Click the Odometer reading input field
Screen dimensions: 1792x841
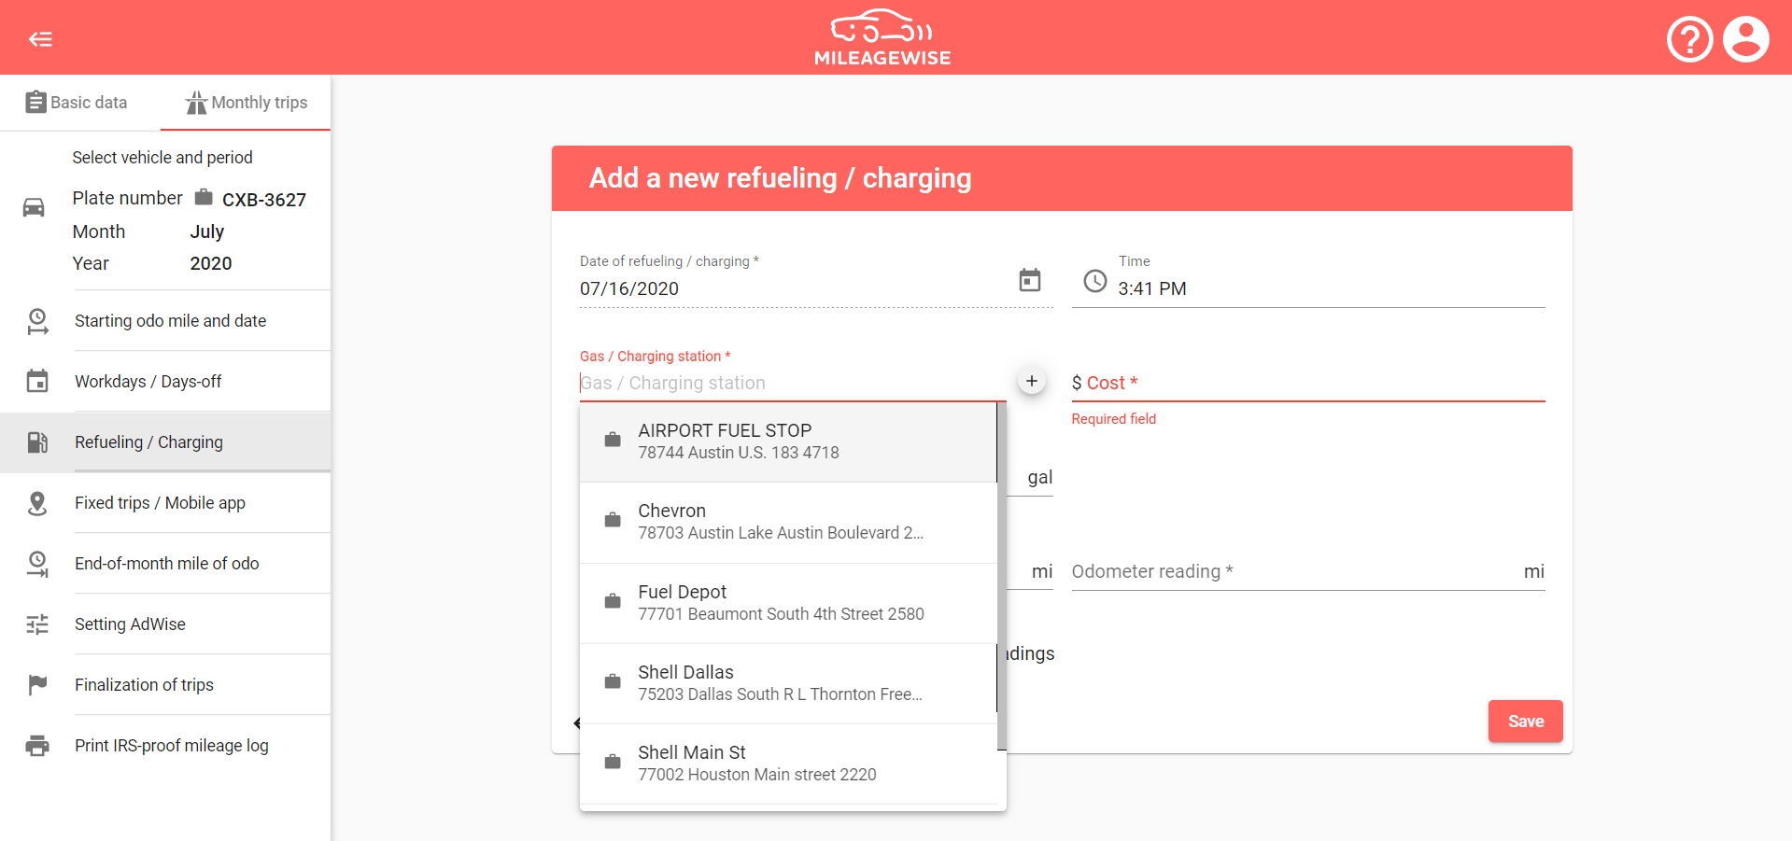tap(1214, 571)
